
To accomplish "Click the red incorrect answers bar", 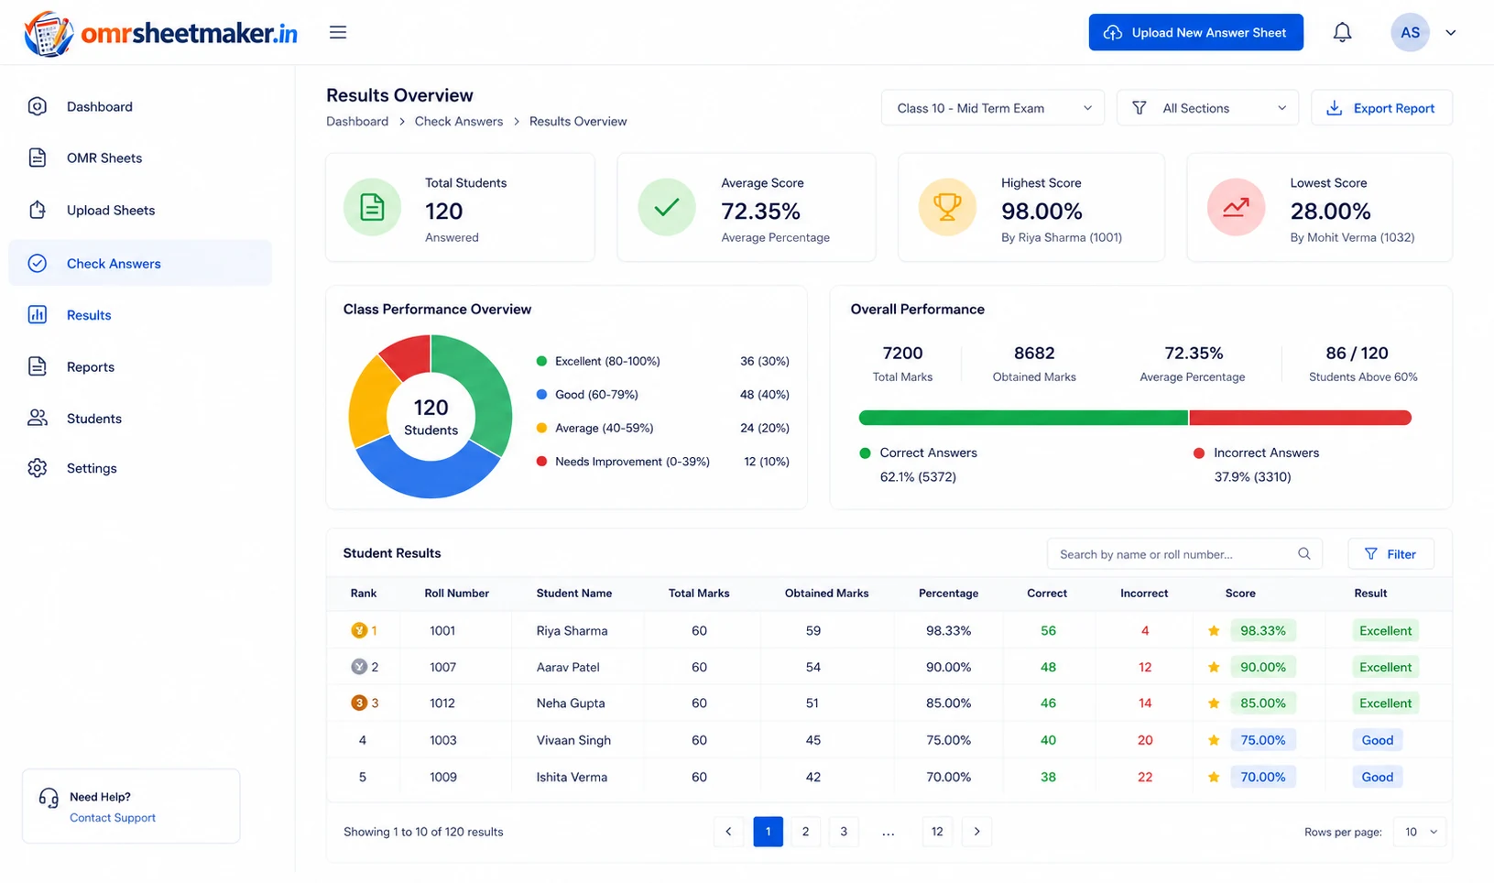I will (x=1301, y=419).
